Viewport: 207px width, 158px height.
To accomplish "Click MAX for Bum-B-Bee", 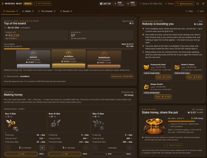I will [85, 154].
